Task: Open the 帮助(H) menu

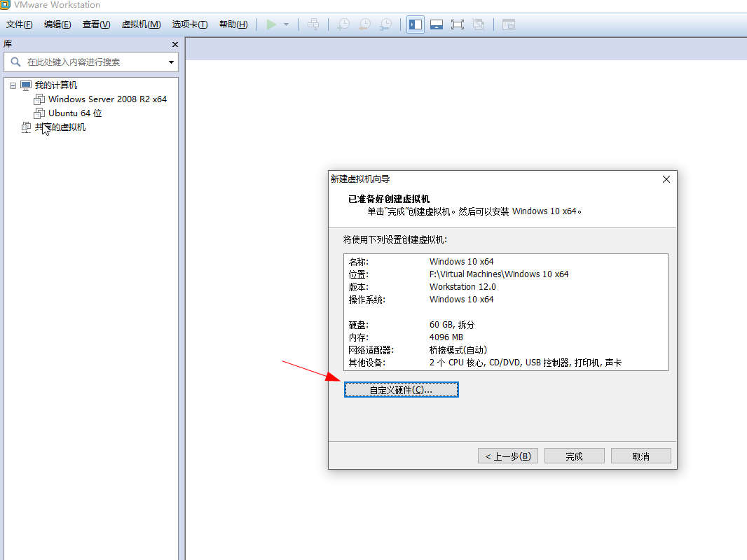Action: pyautogui.click(x=233, y=24)
